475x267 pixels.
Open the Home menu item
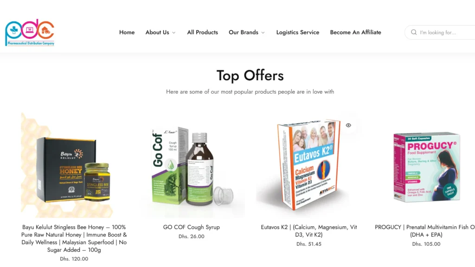point(127,32)
